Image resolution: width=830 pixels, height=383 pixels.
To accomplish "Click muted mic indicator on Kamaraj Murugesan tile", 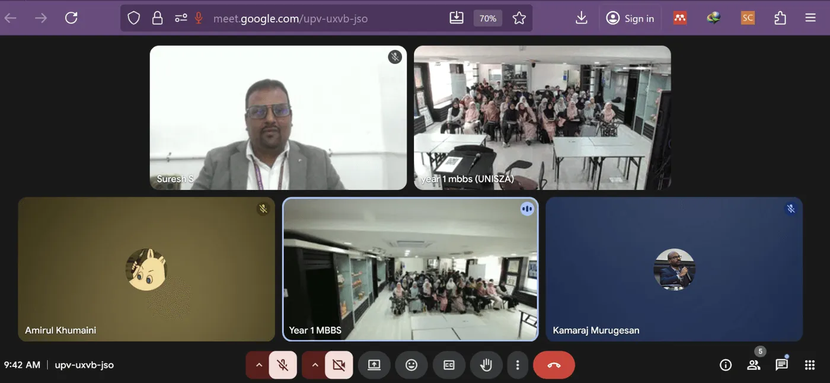I will [791, 209].
